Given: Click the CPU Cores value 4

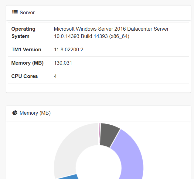Looking at the screenshot, I should (x=55, y=76).
